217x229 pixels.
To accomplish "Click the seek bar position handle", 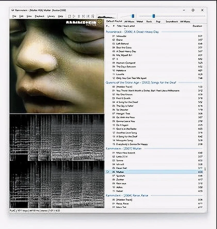I will (154, 16).
